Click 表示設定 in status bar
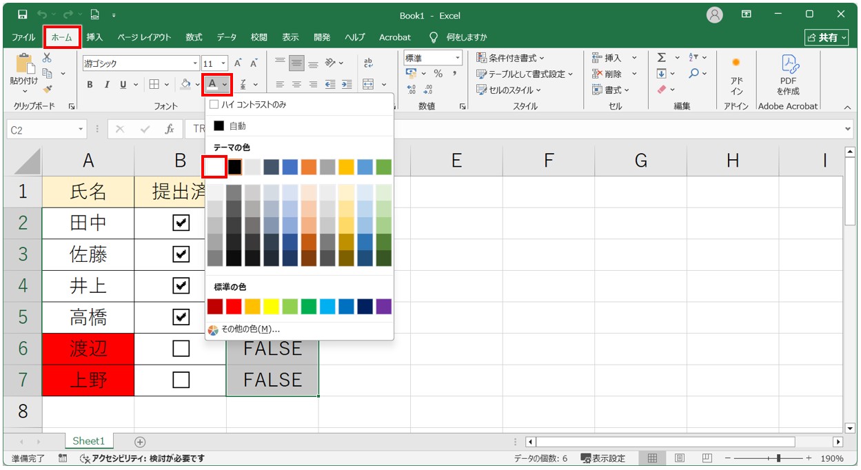 click(x=603, y=458)
